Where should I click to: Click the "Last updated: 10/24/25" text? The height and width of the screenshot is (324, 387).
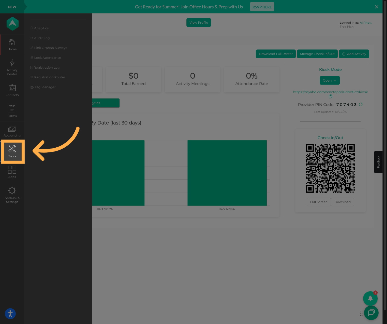(x=330, y=112)
